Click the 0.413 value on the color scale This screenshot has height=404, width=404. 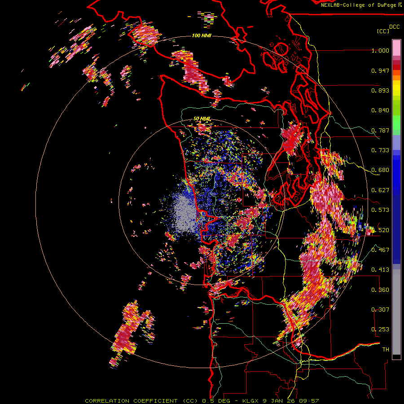tap(380, 270)
